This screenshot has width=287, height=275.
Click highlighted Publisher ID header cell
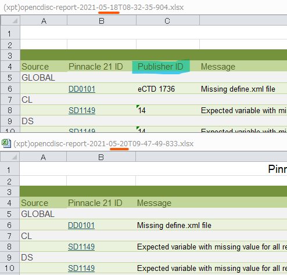pos(161,67)
